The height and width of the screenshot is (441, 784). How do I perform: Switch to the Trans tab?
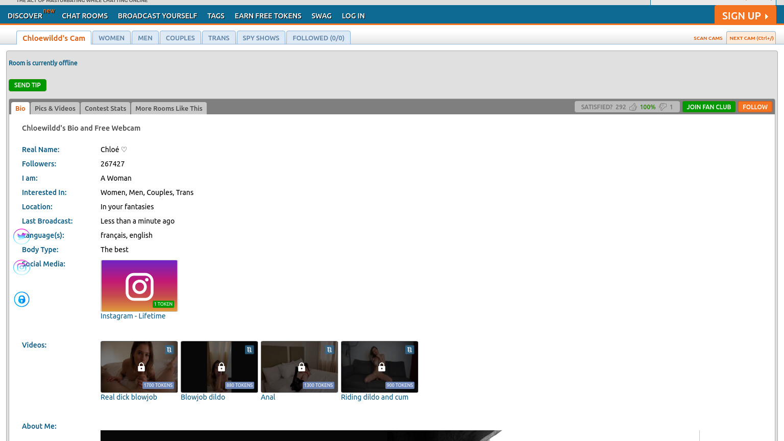point(219,38)
